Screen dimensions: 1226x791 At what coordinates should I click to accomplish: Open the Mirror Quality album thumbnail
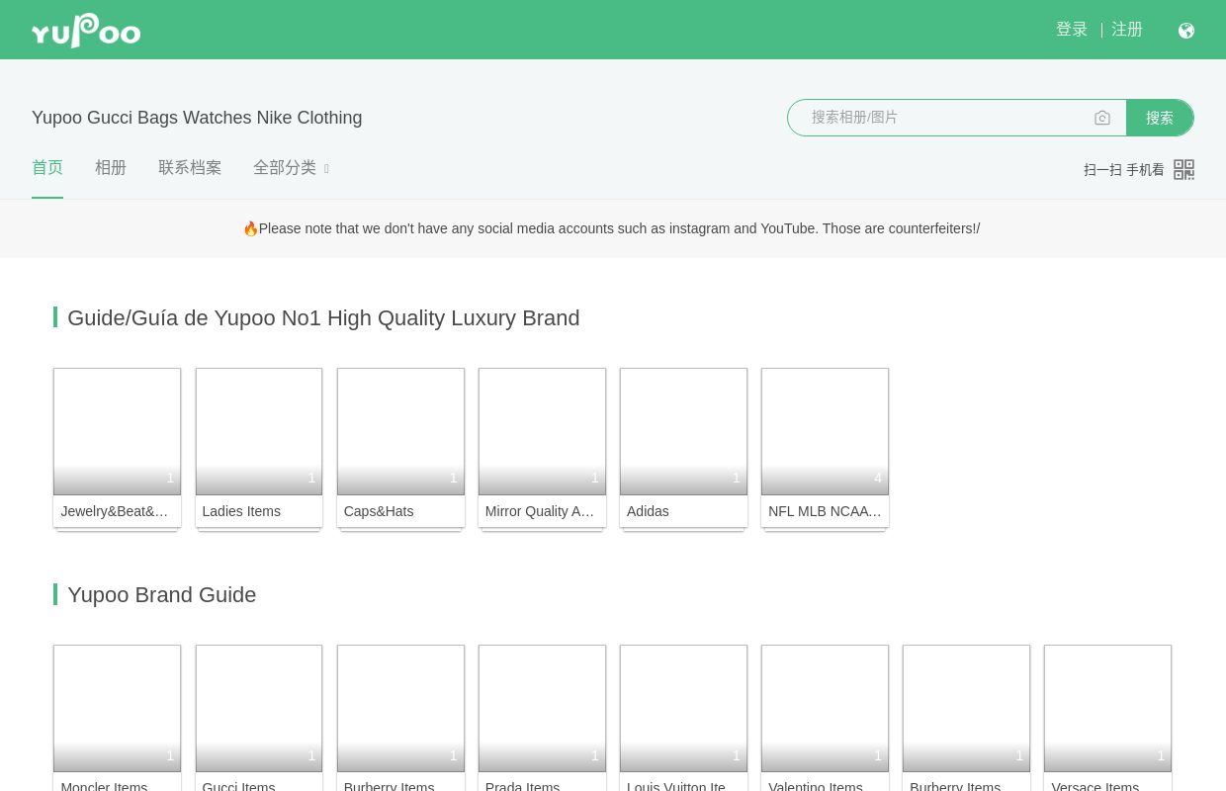pos(542,432)
